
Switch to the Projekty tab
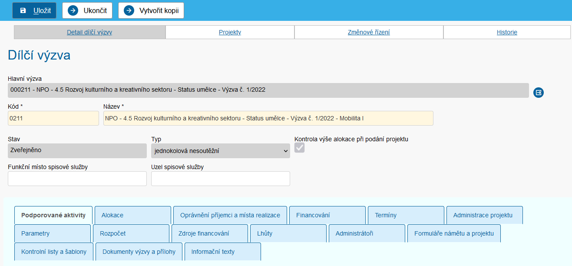point(230,32)
